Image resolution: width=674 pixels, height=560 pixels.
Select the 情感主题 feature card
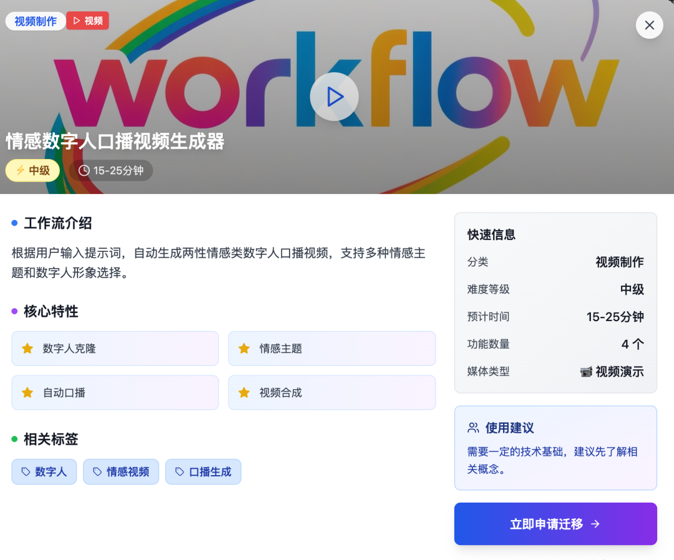click(332, 348)
